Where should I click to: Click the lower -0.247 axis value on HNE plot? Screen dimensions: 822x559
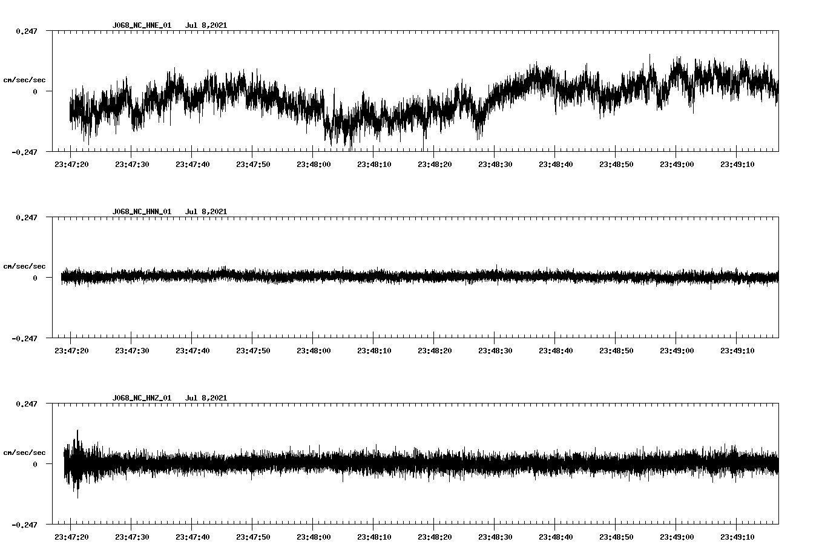click(24, 152)
